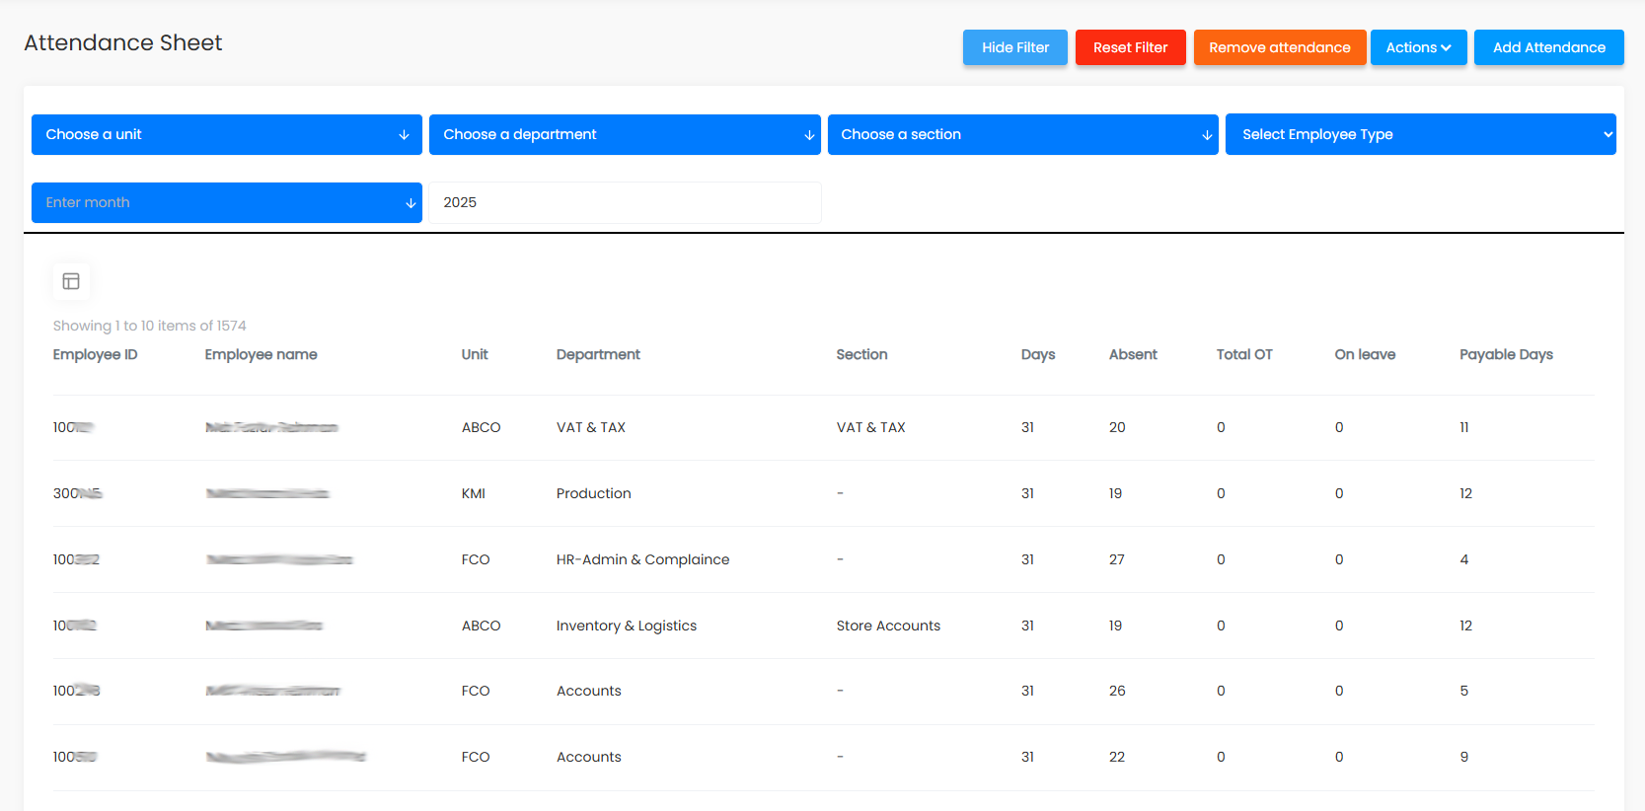Open Select Employee Type combo box
Viewport: 1645px width, 811px height.
point(1420,135)
